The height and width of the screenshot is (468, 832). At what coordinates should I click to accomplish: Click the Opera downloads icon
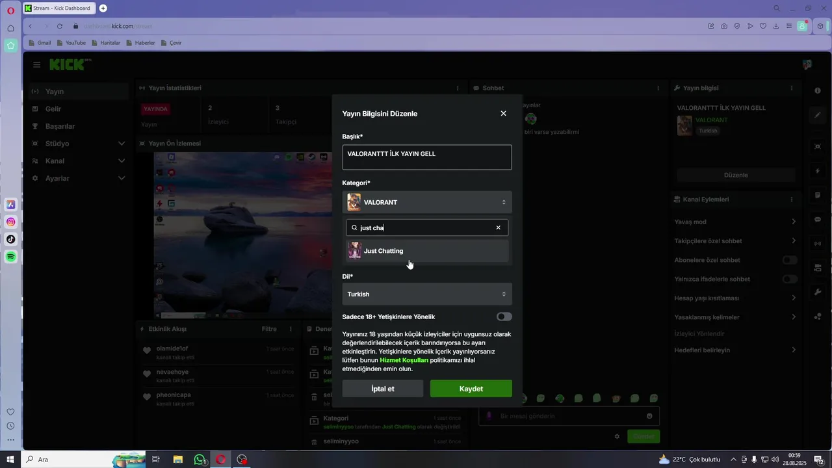pos(776,26)
